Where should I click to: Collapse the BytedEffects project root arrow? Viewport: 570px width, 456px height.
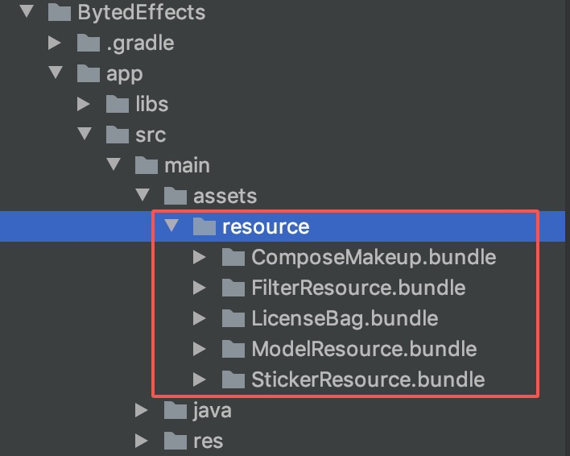pyautogui.click(x=27, y=11)
